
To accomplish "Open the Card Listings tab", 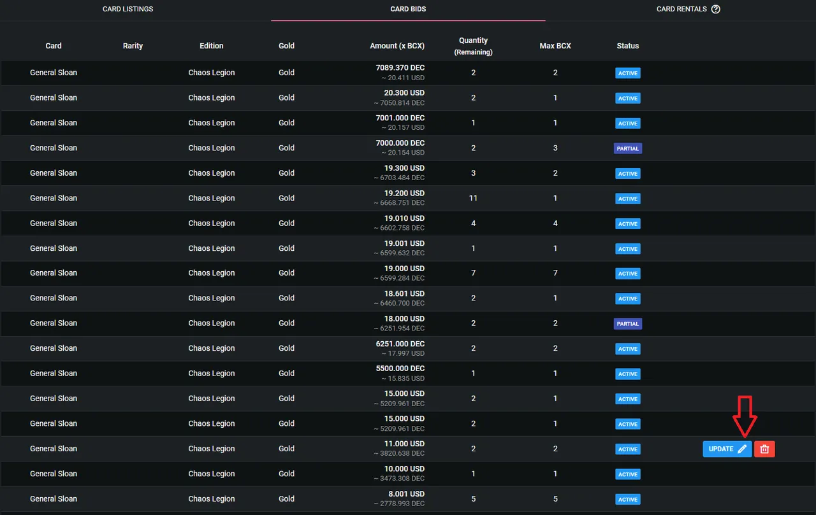I will [x=128, y=9].
